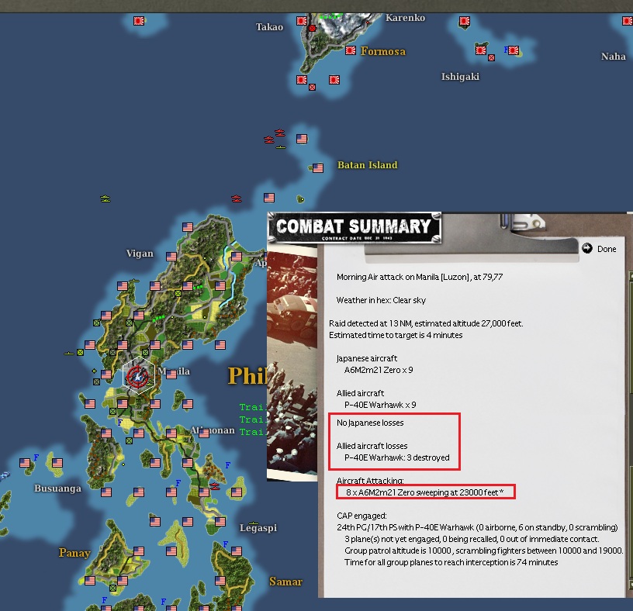633x611 pixels.
Task: Click '8 x A6M2m21 Zero sweeping' line
Action: (x=424, y=492)
